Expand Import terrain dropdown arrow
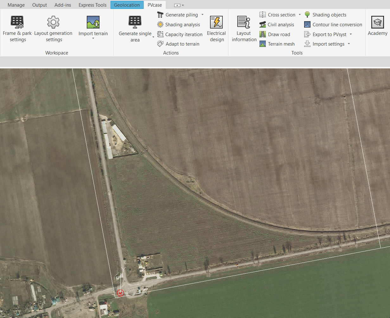 tap(93, 39)
